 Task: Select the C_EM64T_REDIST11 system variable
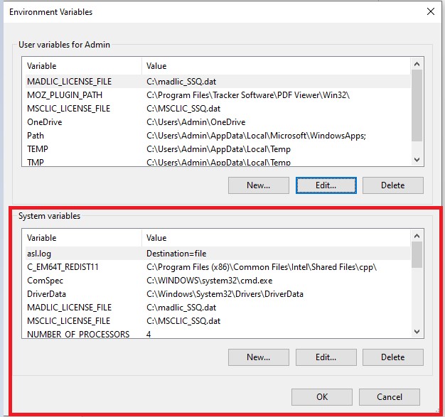[x=63, y=267]
